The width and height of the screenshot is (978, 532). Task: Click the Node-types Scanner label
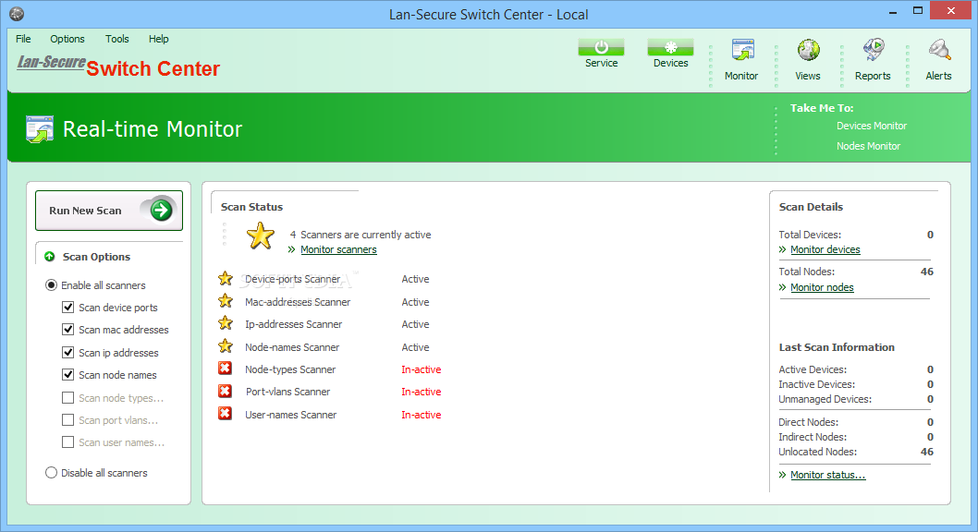coord(290,369)
